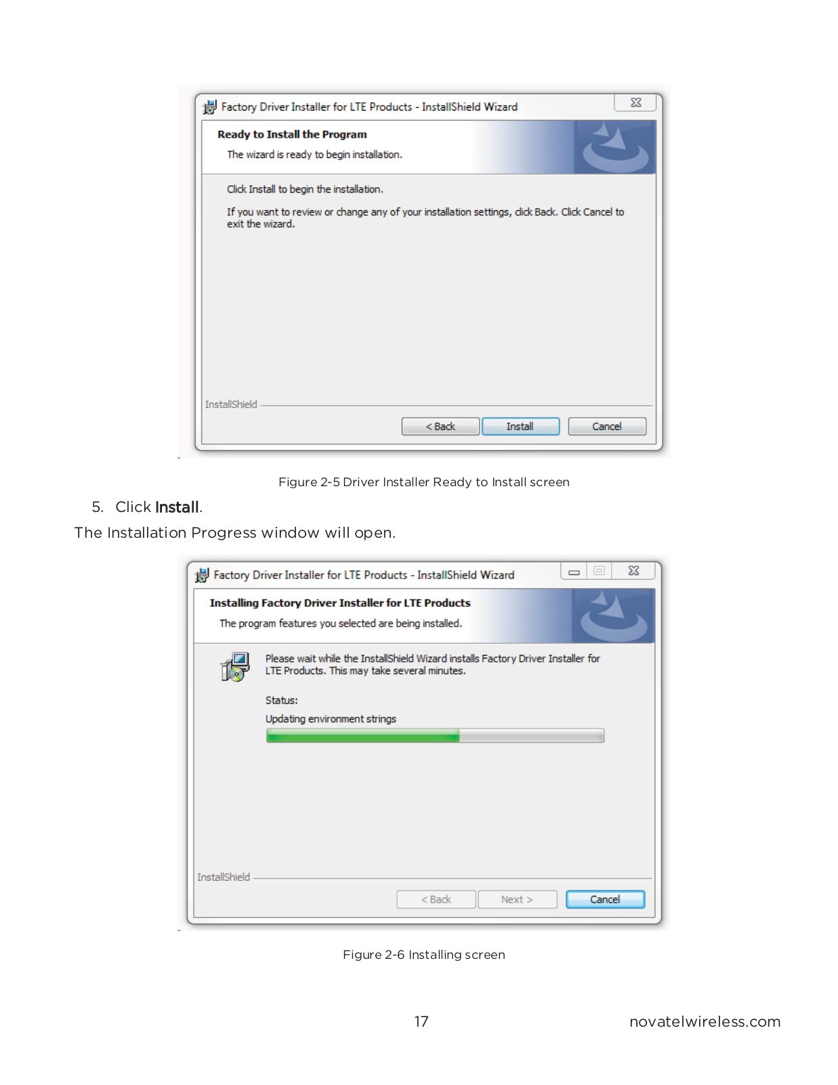Click the setup computer icon beside Please wait text
This screenshot has width=838, height=1085.
pos(235,667)
